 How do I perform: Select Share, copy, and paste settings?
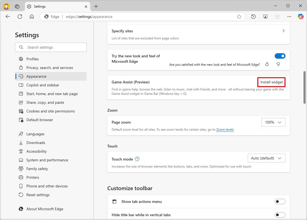pyautogui.click(x=51, y=102)
